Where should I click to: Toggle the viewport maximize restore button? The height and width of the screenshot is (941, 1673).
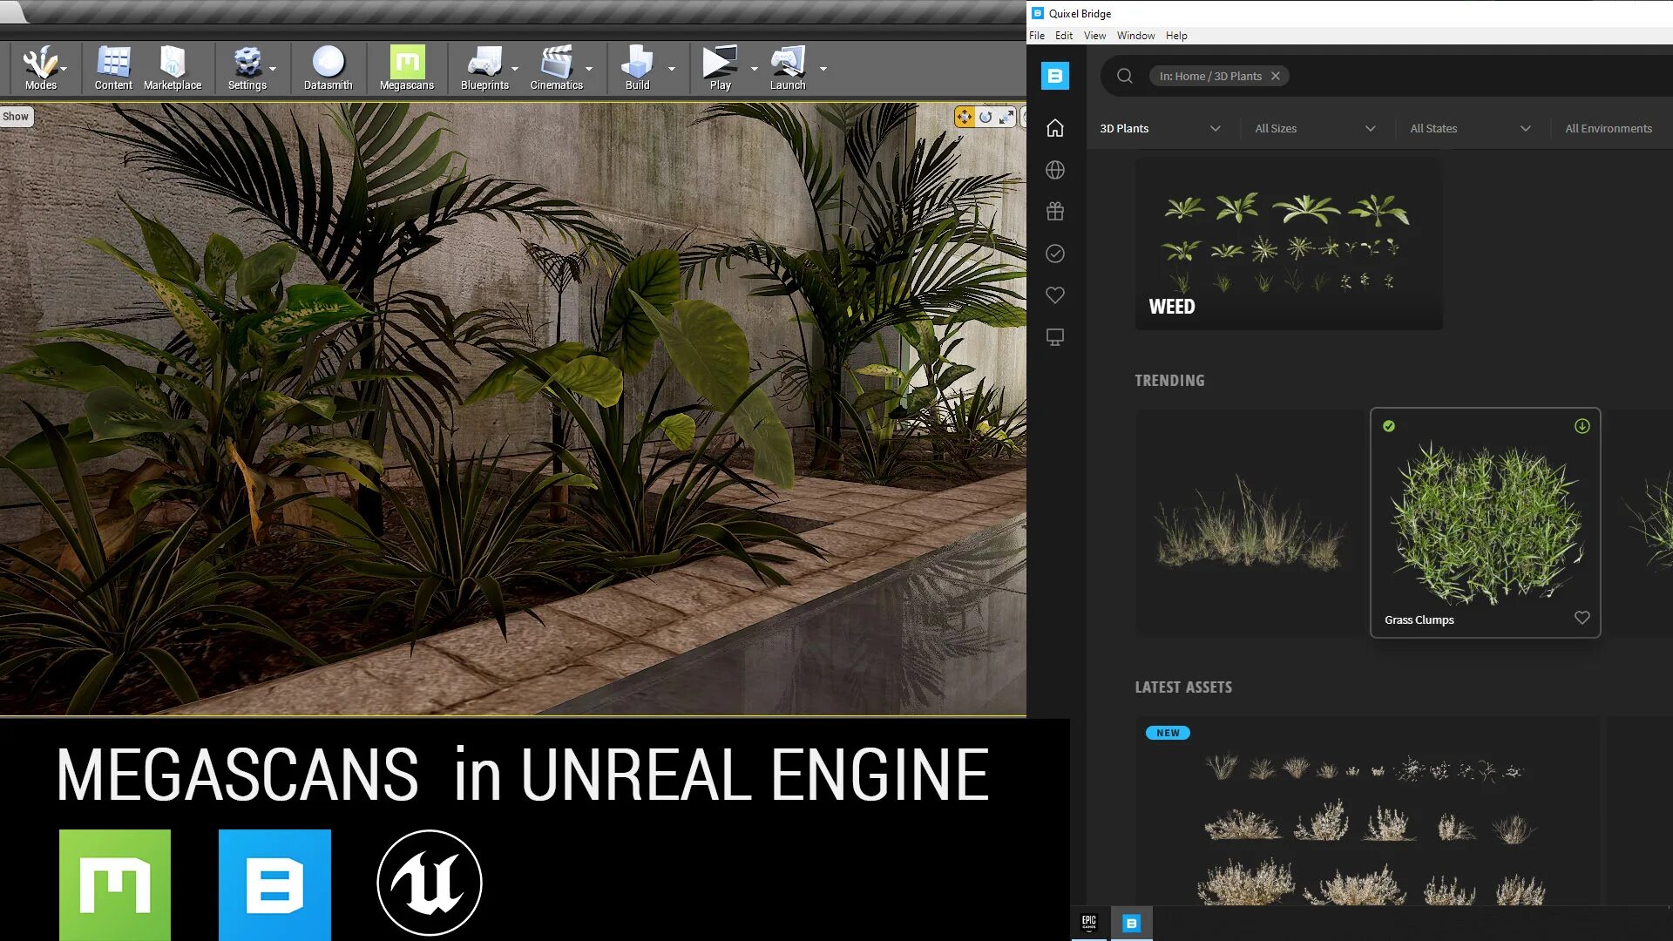click(x=1006, y=117)
